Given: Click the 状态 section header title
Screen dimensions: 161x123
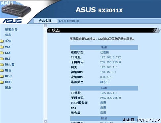Looking at the screenshot, I should 56,30.
